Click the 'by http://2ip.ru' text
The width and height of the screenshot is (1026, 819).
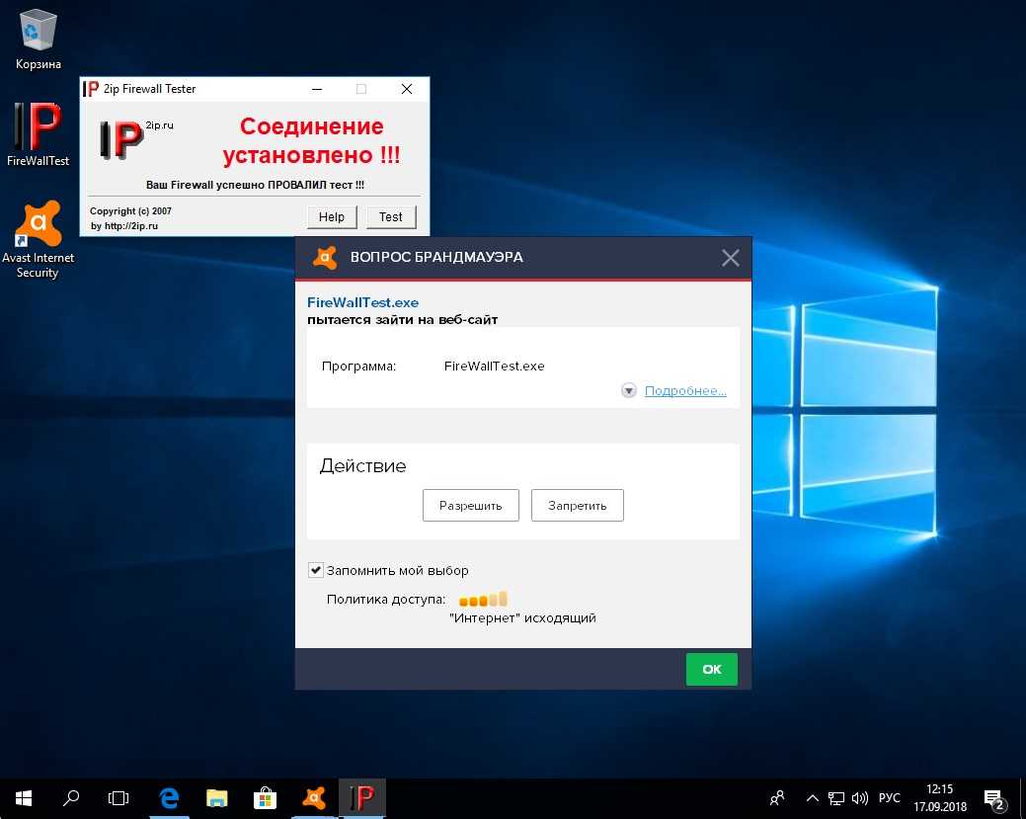click(123, 226)
